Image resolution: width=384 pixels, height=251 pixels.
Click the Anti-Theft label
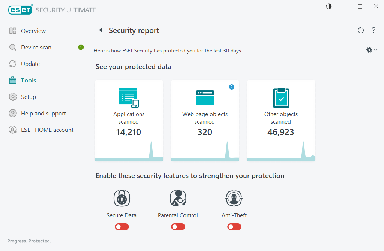pyautogui.click(x=234, y=215)
